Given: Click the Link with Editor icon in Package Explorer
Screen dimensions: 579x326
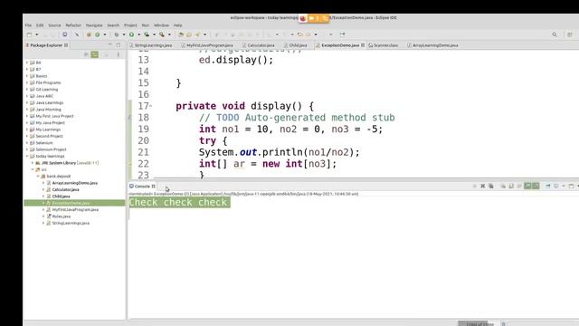Looking at the screenshot, I should (x=95, y=54).
